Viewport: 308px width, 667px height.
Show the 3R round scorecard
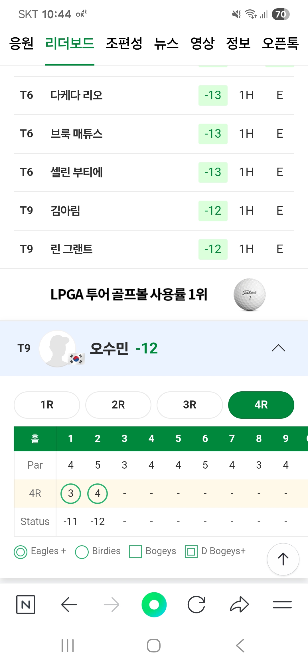coord(190,405)
